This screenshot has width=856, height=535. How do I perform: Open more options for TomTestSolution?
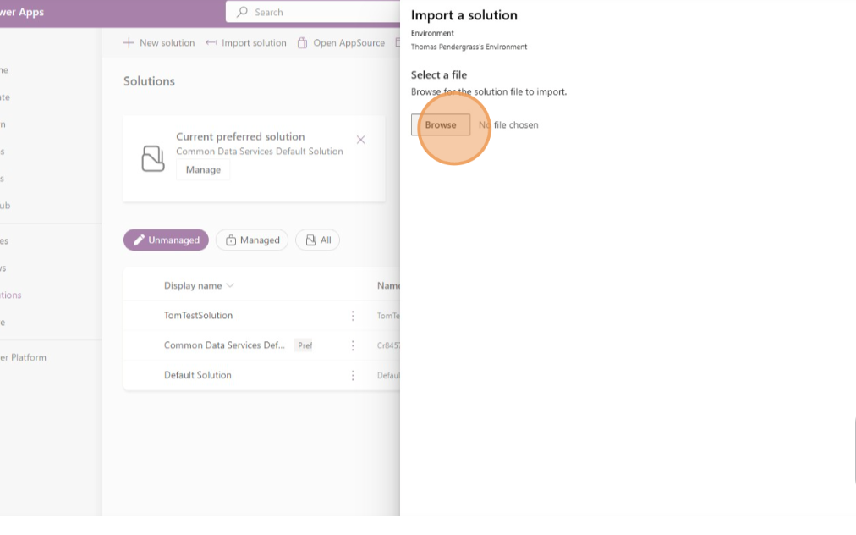tap(353, 316)
